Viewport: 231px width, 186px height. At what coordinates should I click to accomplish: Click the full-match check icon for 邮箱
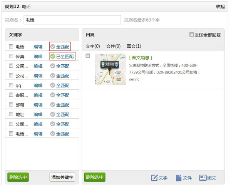click(x=53, y=105)
